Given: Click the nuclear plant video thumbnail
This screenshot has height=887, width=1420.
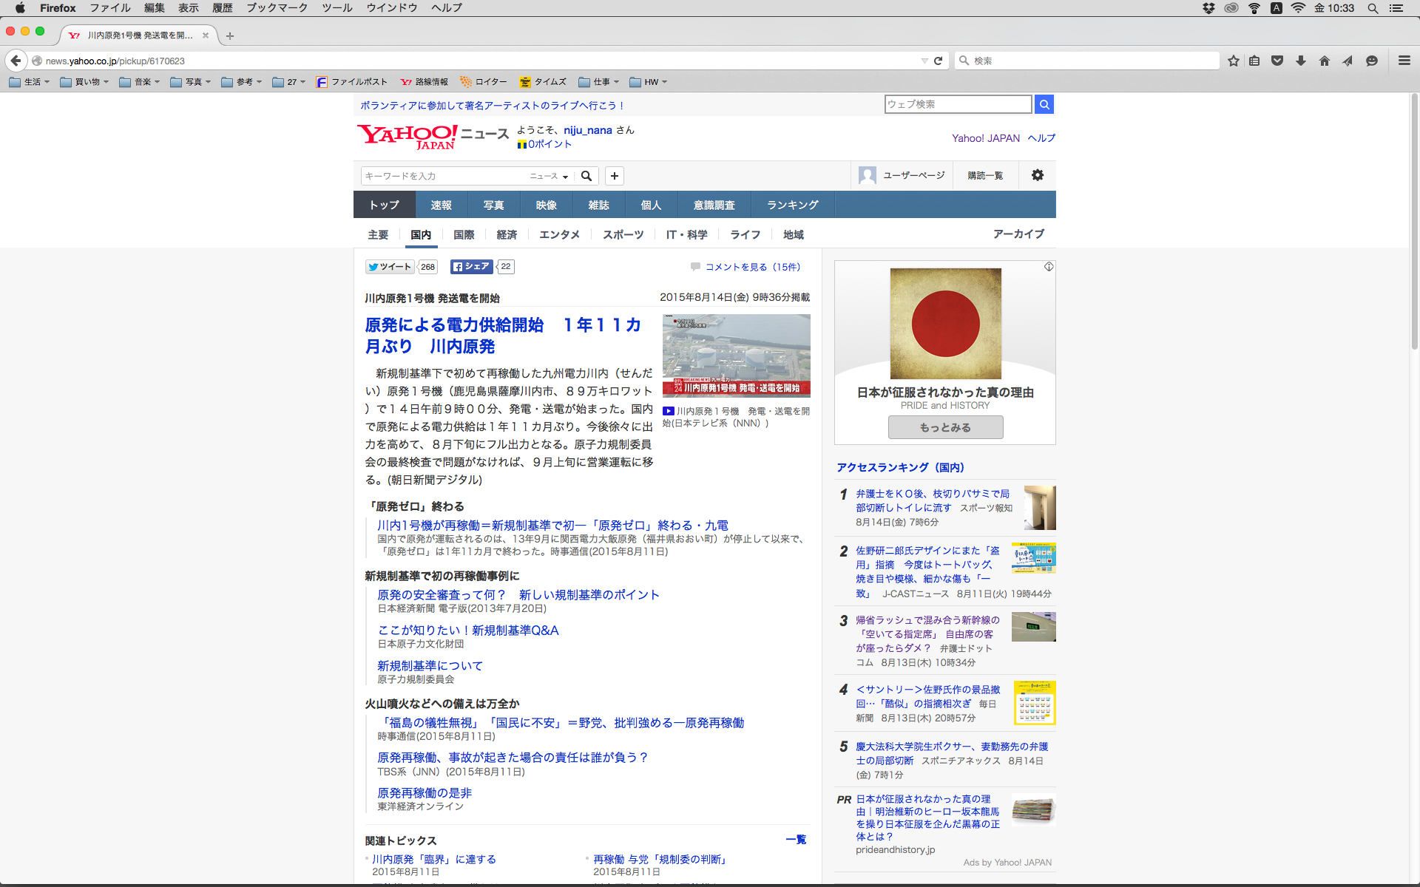Looking at the screenshot, I should tap(736, 356).
